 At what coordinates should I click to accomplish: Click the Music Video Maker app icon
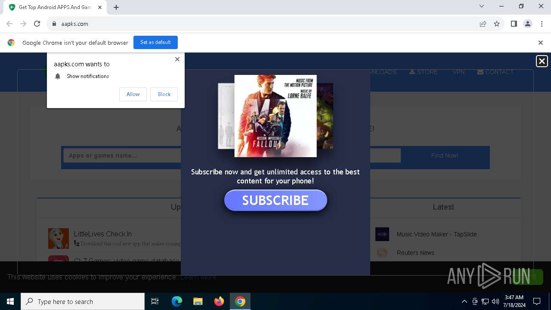pos(382,234)
